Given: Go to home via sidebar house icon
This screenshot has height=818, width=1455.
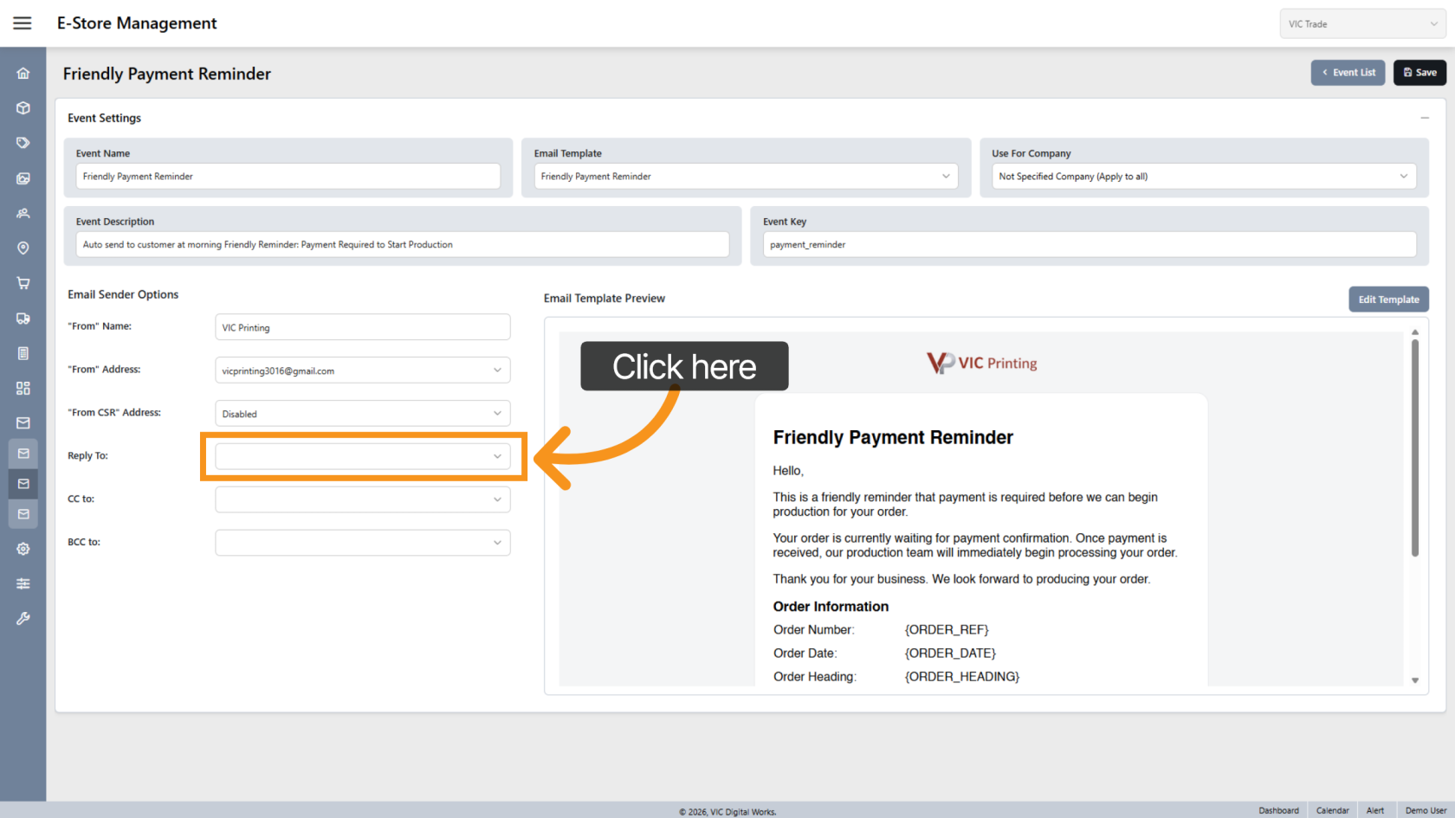Looking at the screenshot, I should click(23, 74).
